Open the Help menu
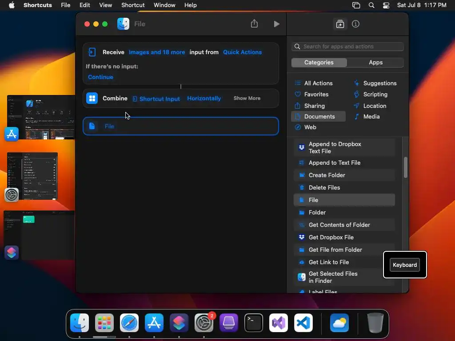The width and height of the screenshot is (455, 341). click(190, 5)
